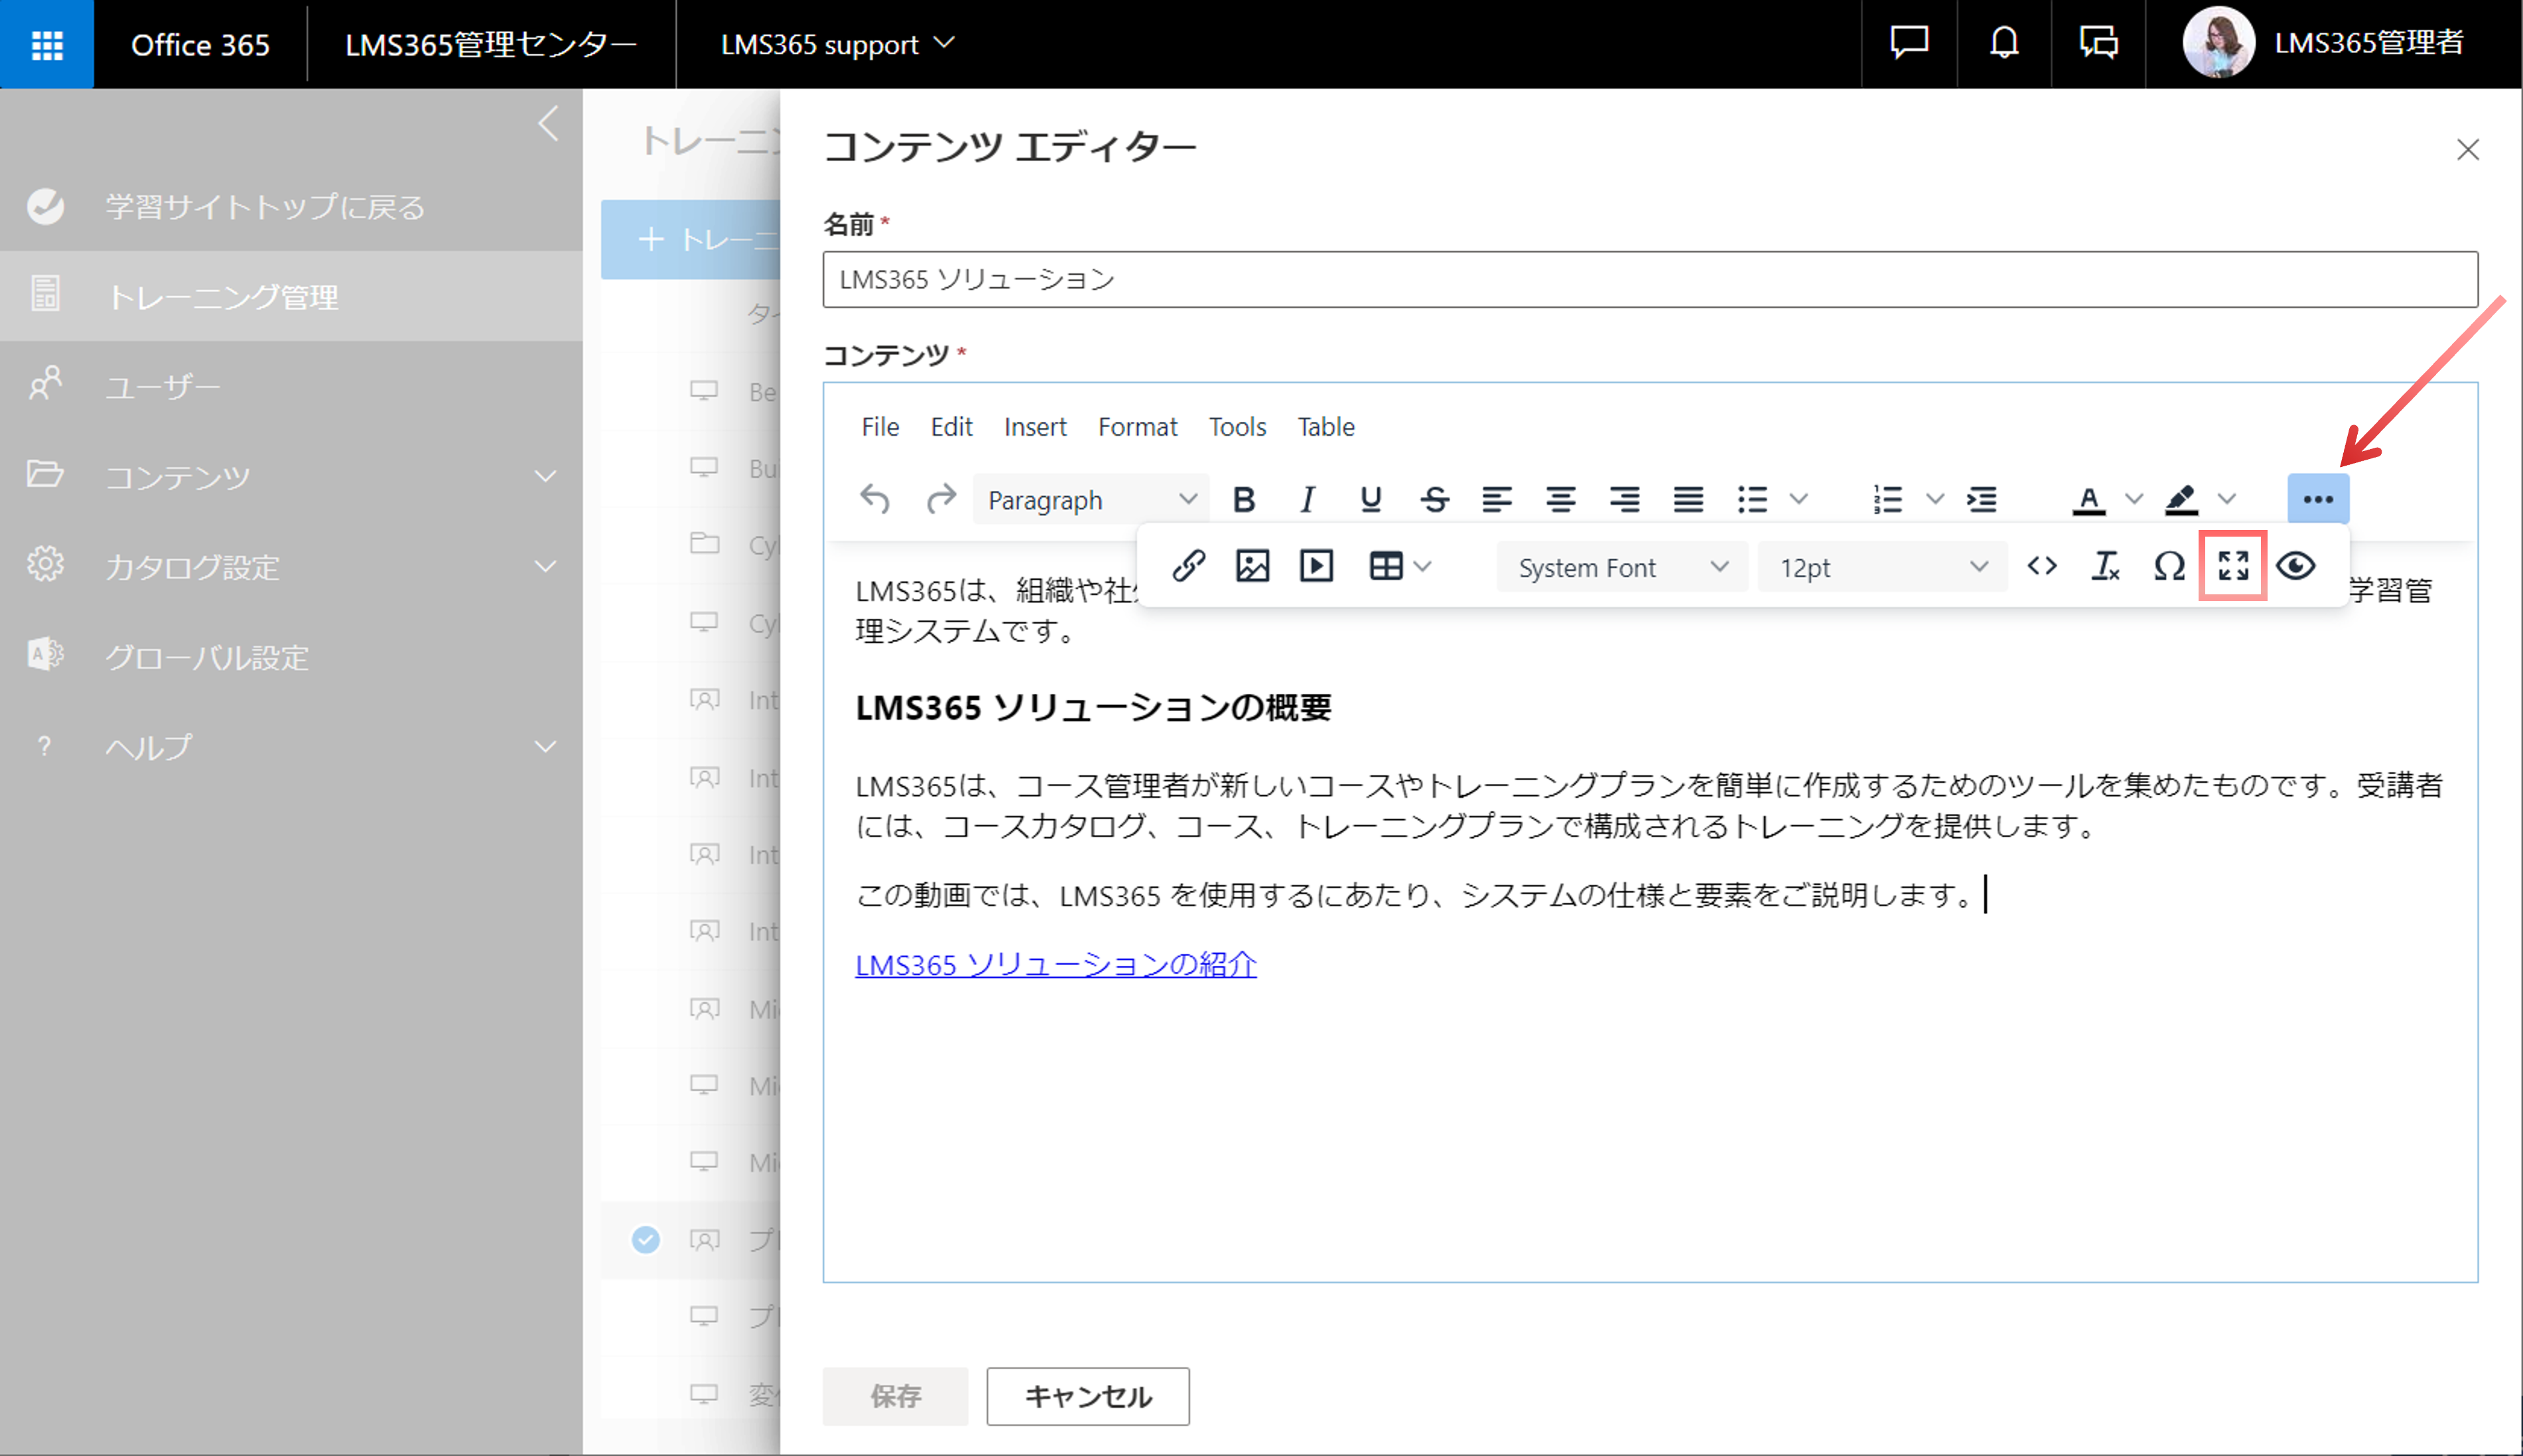Image resolution: width=2523 pixels, height=1456 pixels.
Task: Align text left
Action: pyautogui.click(x=1497, y=499)
